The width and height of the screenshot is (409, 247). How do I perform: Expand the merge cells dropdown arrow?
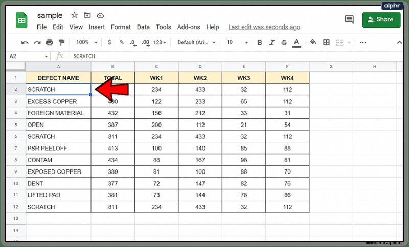pyautogui.click(x=349, y=43)
